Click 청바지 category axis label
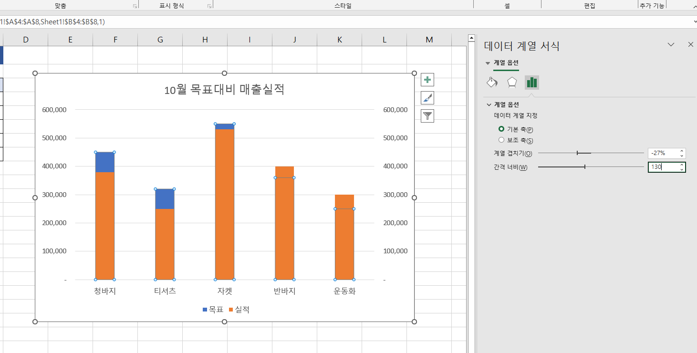Viewport: 697px width, 353px height. click(105, 291)
